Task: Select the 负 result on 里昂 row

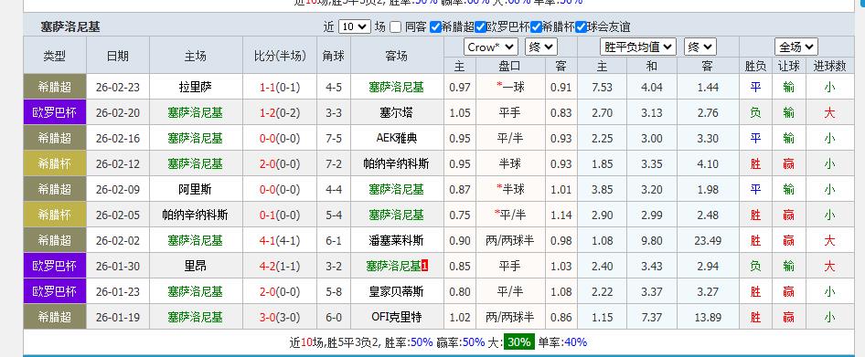Action: click(755, 266)
